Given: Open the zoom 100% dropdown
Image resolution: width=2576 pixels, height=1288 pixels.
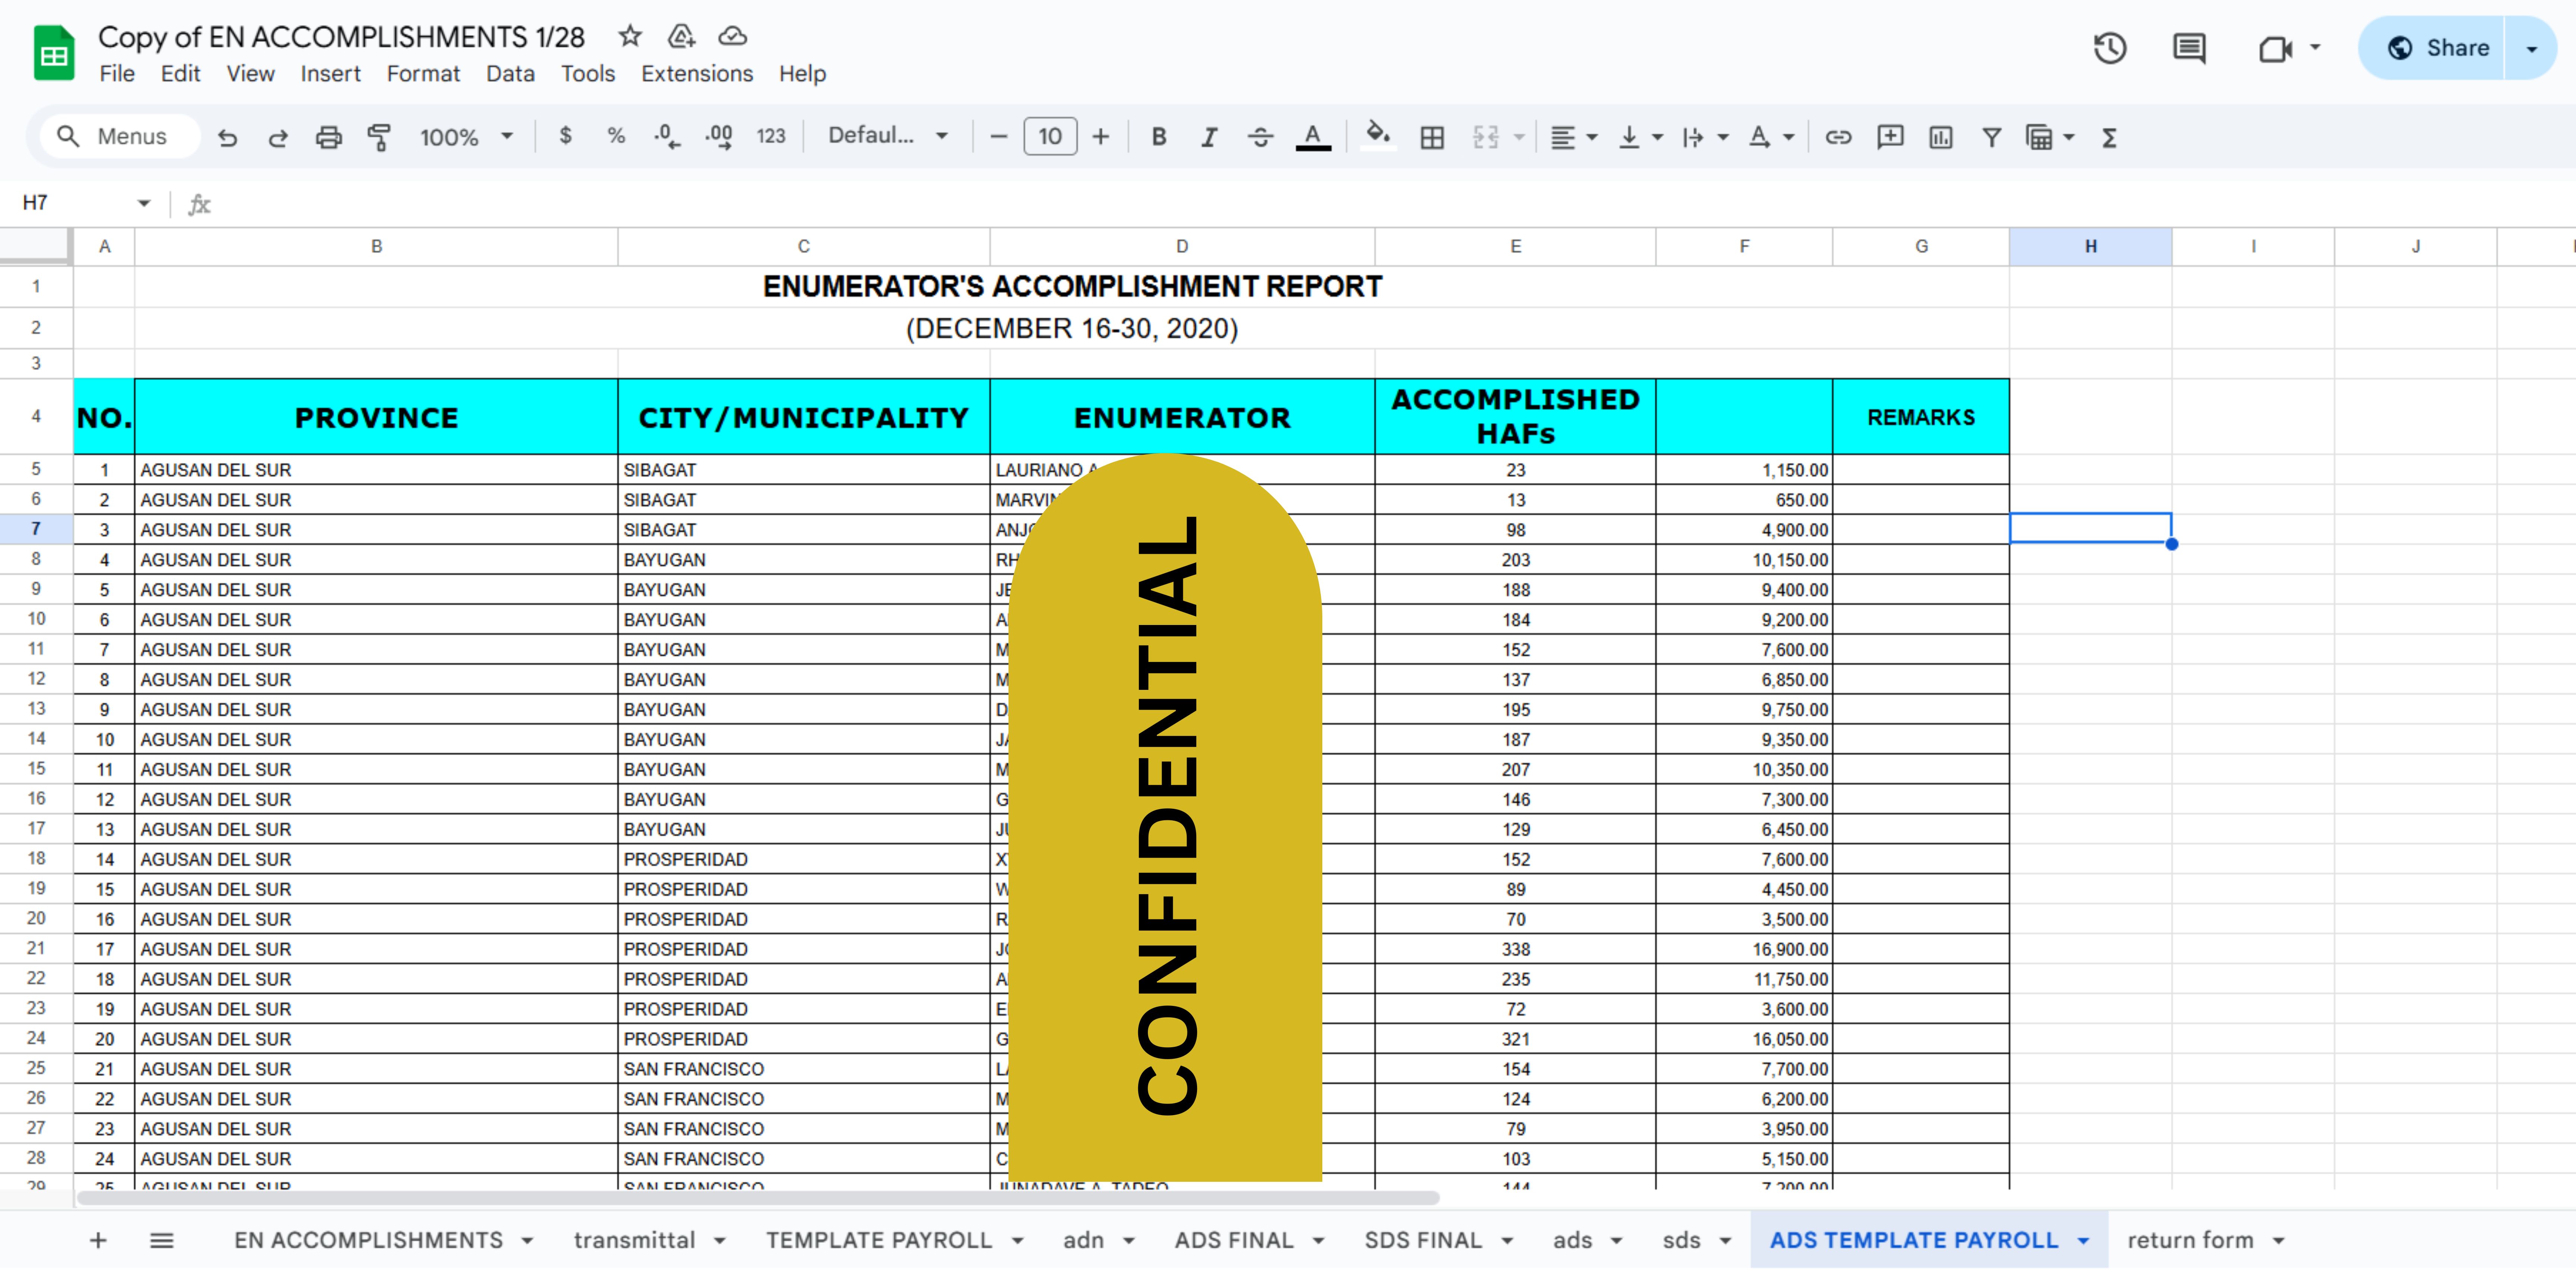Looking at the screenshot, I should click(x=466, y=137).
